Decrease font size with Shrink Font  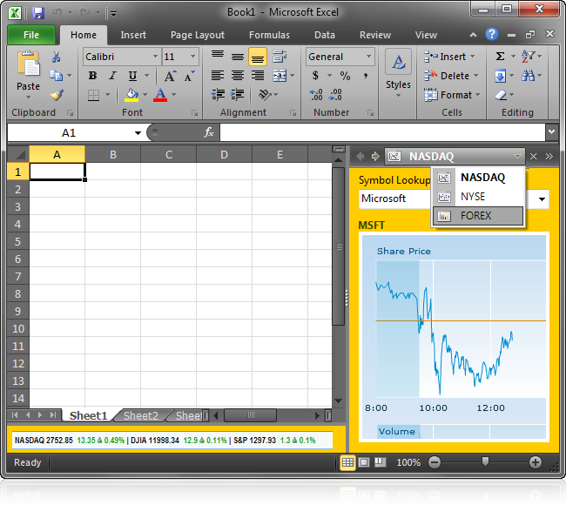(x=190, y=76)
